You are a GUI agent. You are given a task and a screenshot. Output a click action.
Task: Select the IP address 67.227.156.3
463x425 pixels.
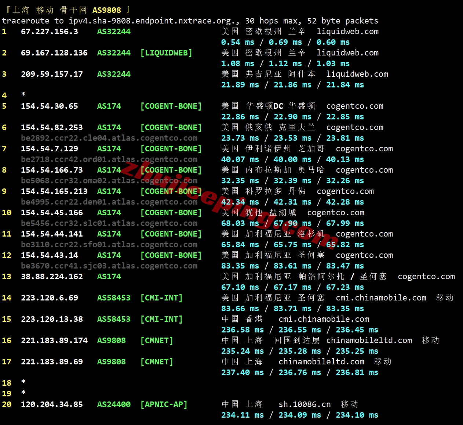coord(50,32)
